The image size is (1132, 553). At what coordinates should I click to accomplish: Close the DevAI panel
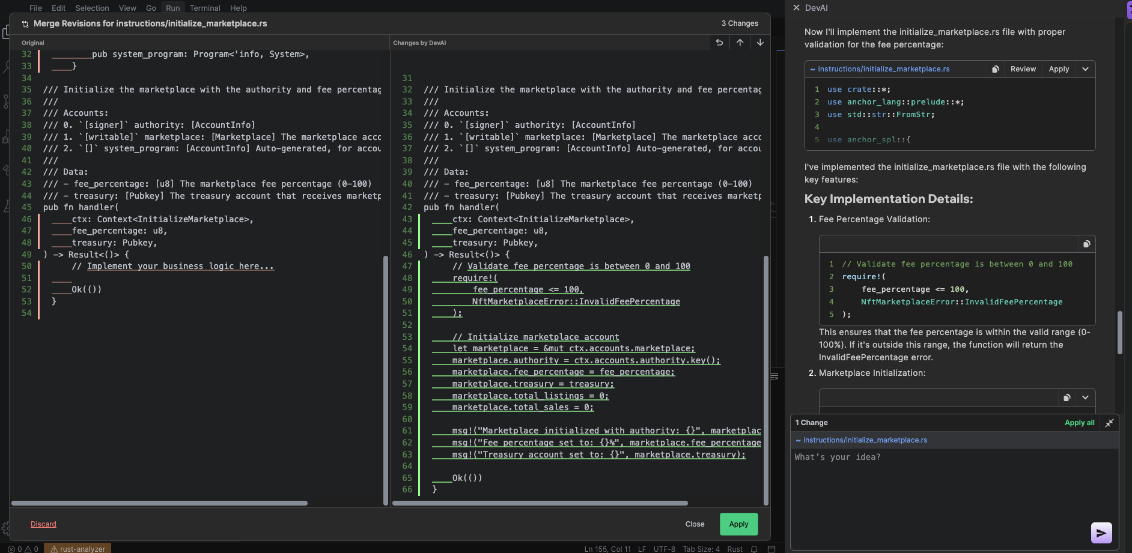(x=796, y=8)
